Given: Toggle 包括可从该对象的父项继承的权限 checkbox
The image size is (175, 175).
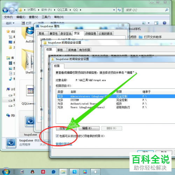Looking at the screenshot, I should pos(57,136).
